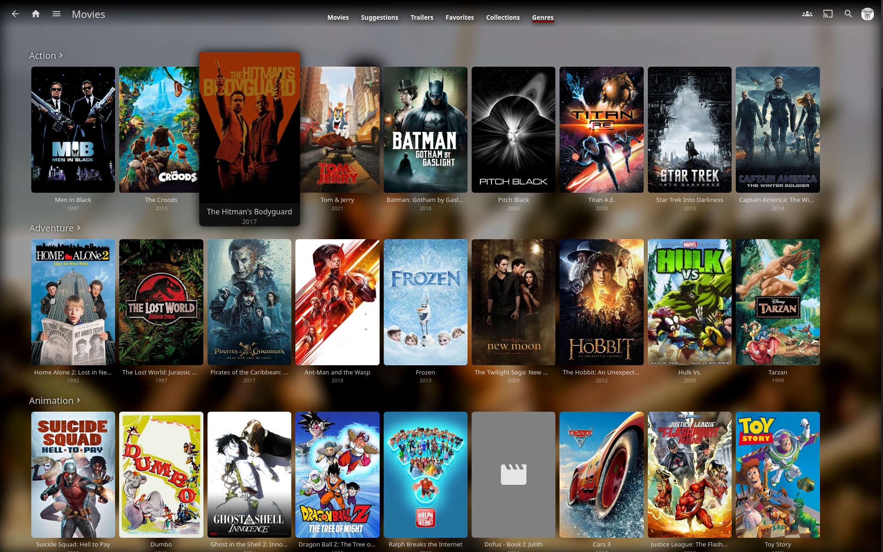883x552 pixels.
Task: Click the Frozen title link
Action: (426, 372)
